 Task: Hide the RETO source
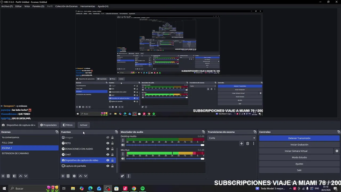coord(108,143)
